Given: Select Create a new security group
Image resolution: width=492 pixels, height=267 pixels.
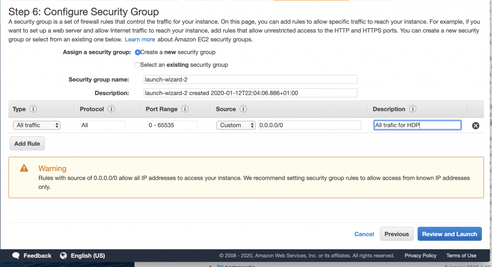Looking at the screenshot, I should [x=138, y=52].
